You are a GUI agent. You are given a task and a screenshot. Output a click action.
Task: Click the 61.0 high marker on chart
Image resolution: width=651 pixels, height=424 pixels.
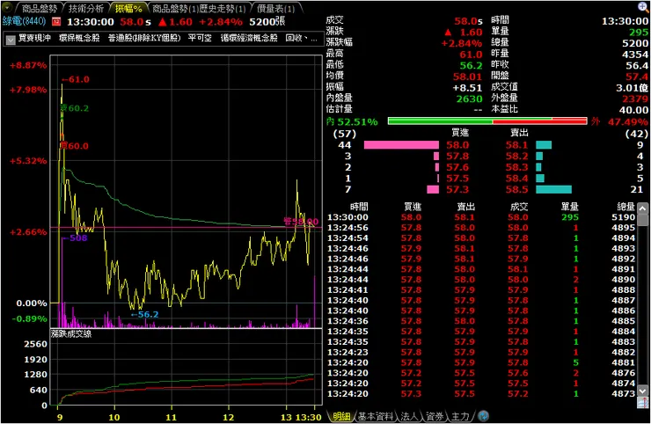pos(76,79)
